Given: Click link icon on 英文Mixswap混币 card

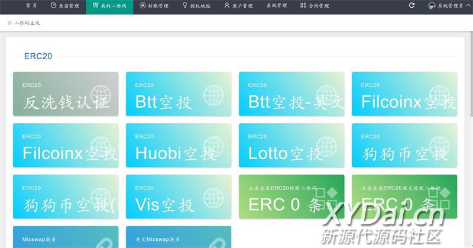Looking at the screenshot, I should point(214,241).
